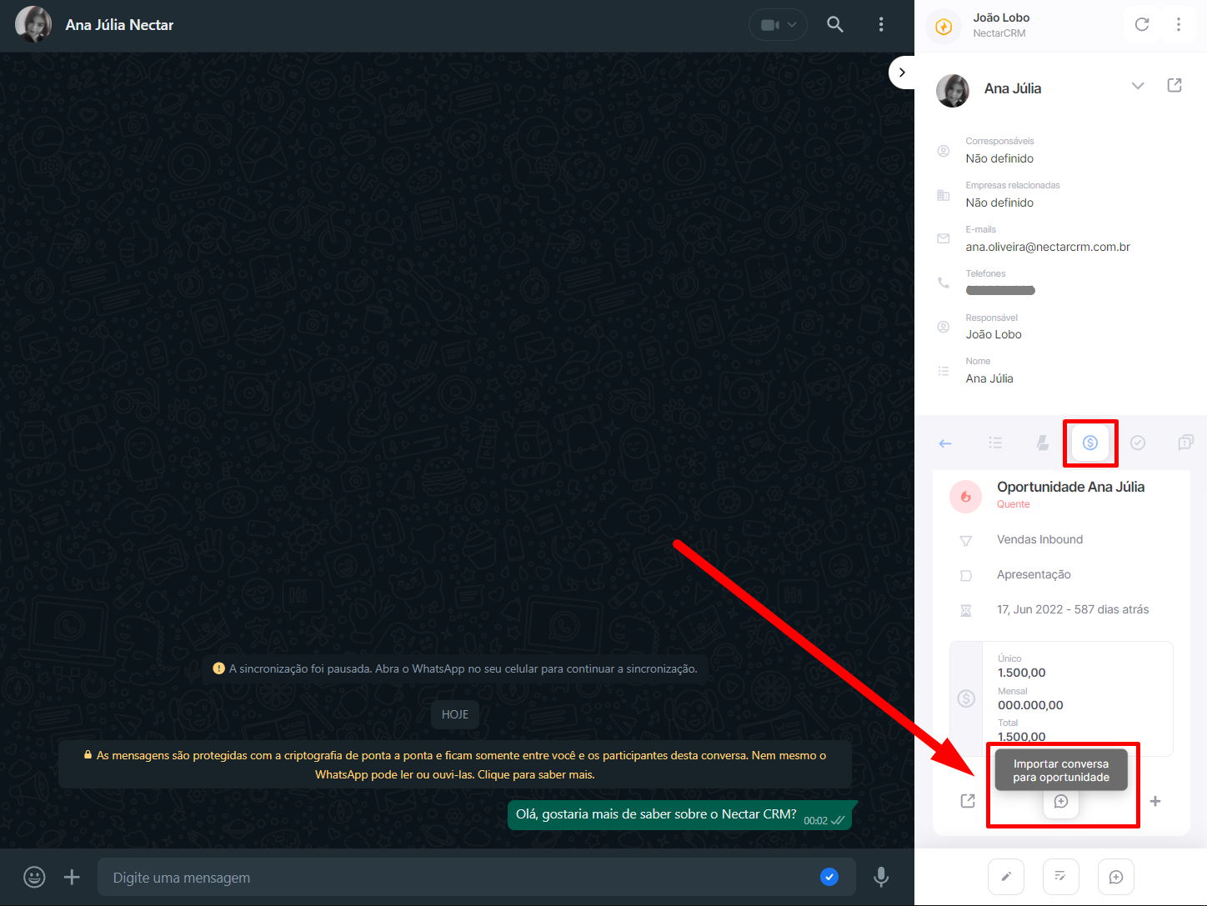Click the responsável name João Lobo
The image size is (1207, 906).
994,334
